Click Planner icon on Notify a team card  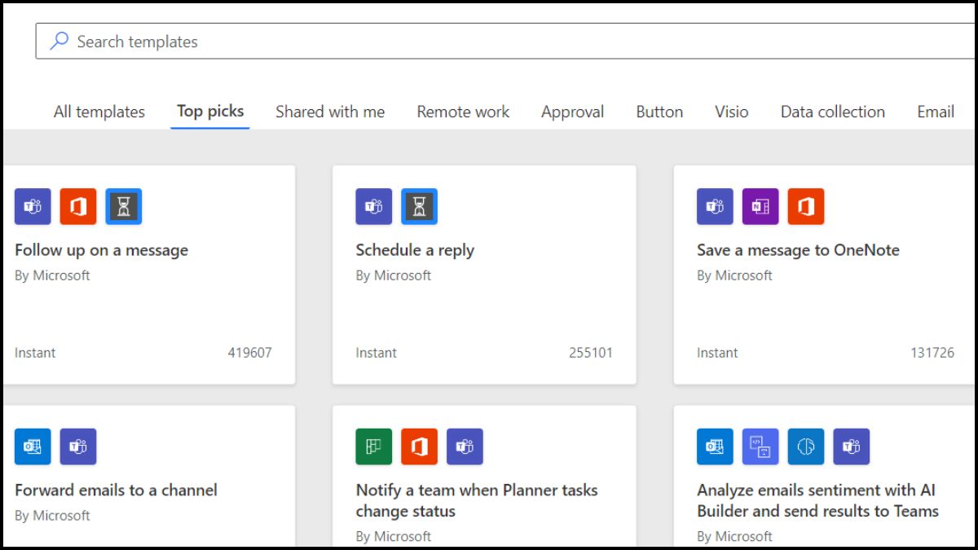374,447
